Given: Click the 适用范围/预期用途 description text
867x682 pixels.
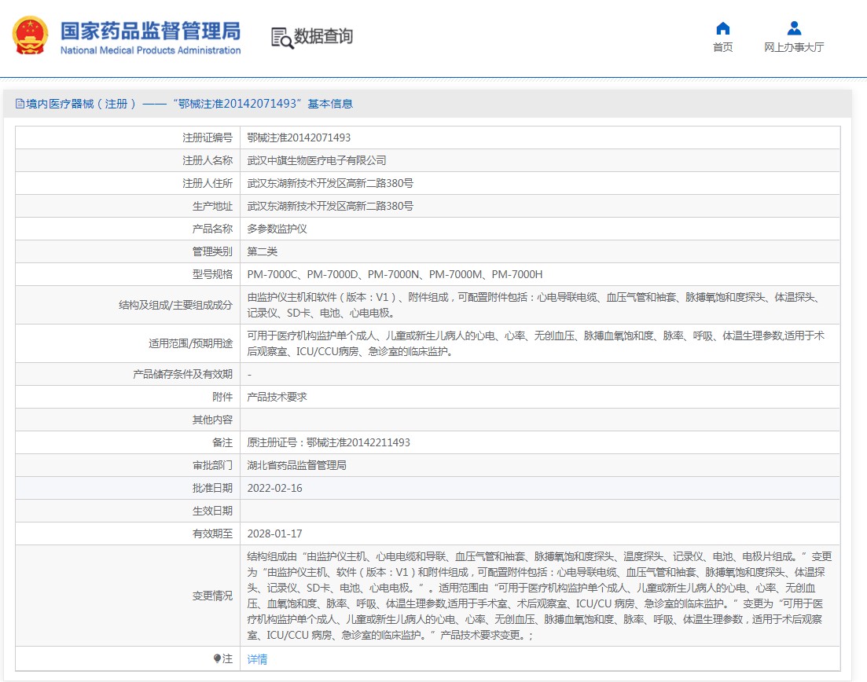Looking at the screenshot, I should click(535, 343).
